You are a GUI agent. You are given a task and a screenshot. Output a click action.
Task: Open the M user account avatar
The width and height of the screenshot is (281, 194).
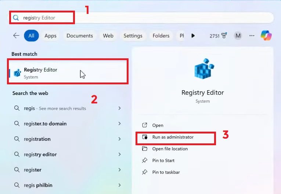(238, 36)
